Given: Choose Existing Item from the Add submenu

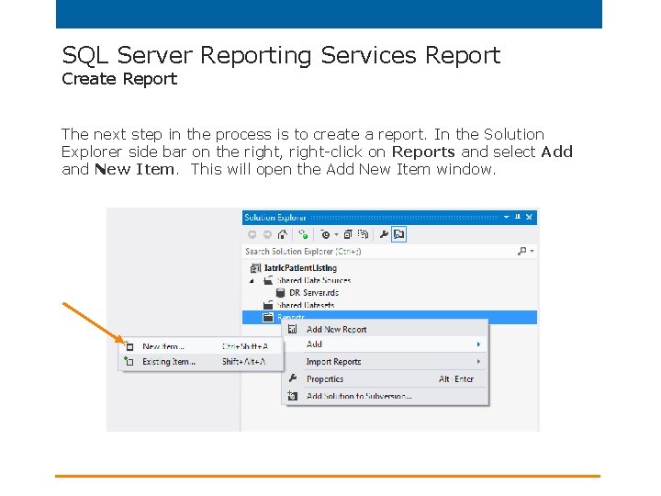Looking at the screenshot, I should click(201, 362).
